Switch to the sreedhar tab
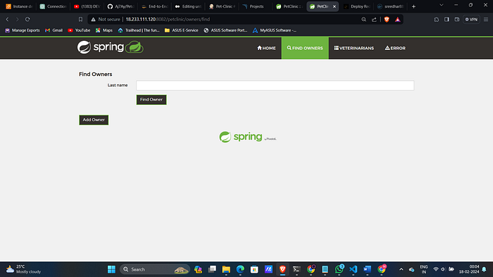 pos(390,6)
